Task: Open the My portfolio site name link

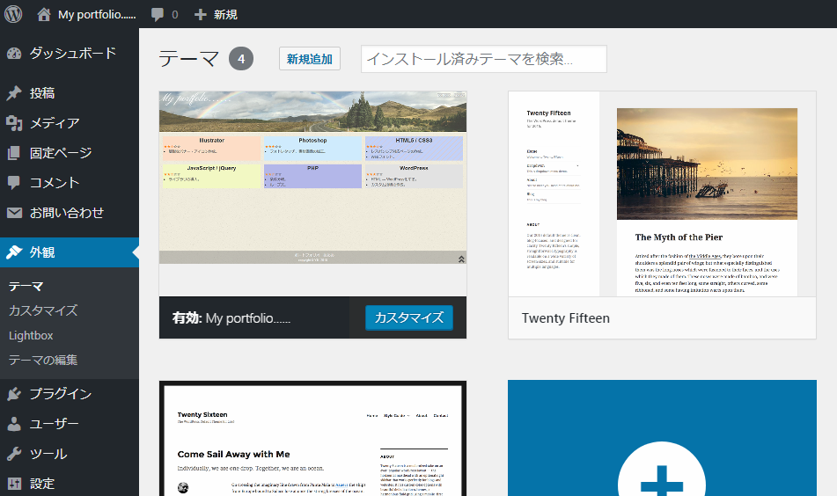Action: (x=97, y=14)
